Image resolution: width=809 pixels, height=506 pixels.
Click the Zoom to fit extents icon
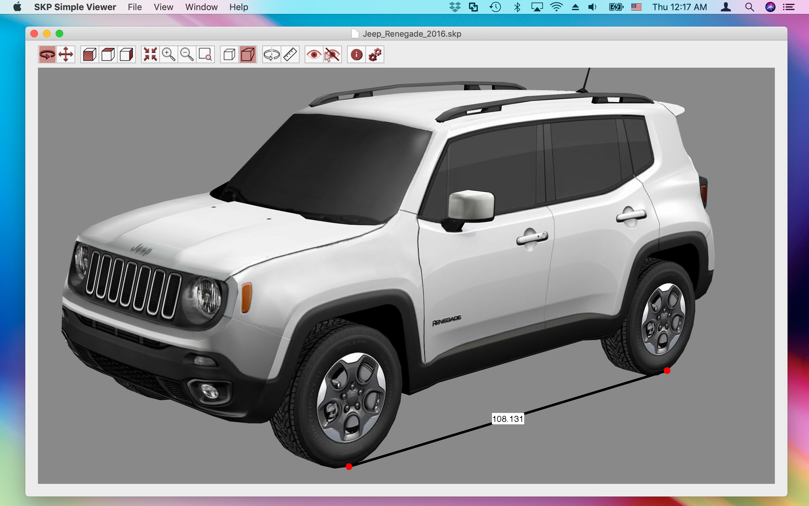coord(150,54)
